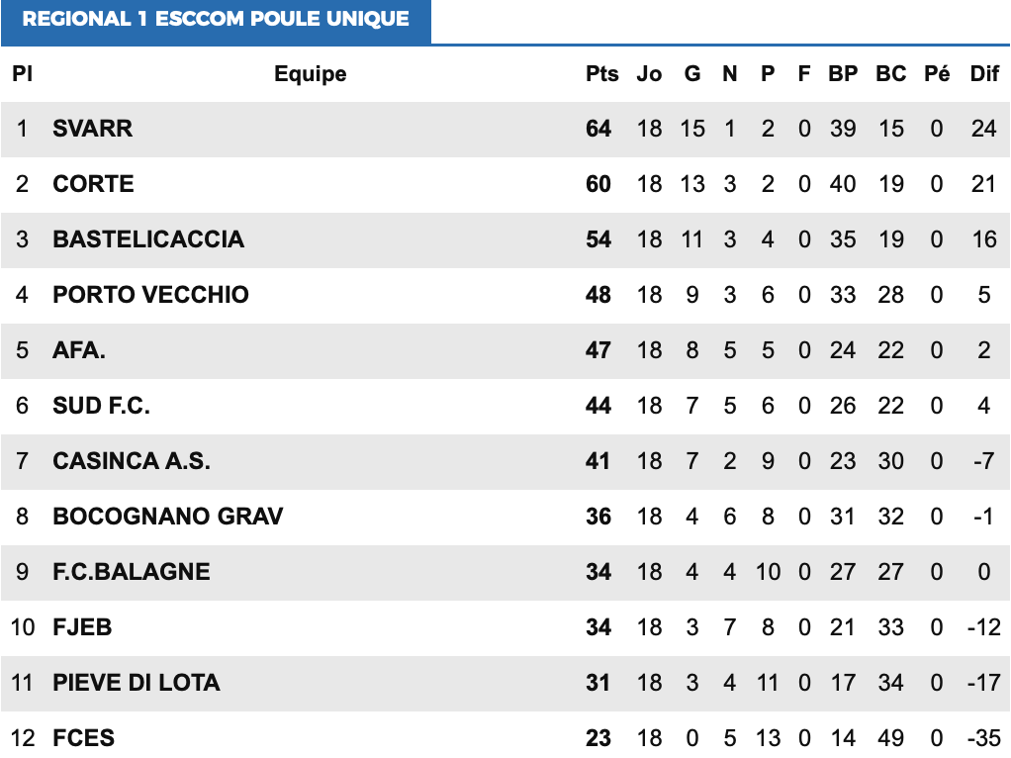Click the SUD F.C. team name
This screenshot has width=1011, height=758.
(x=101, y=406)
